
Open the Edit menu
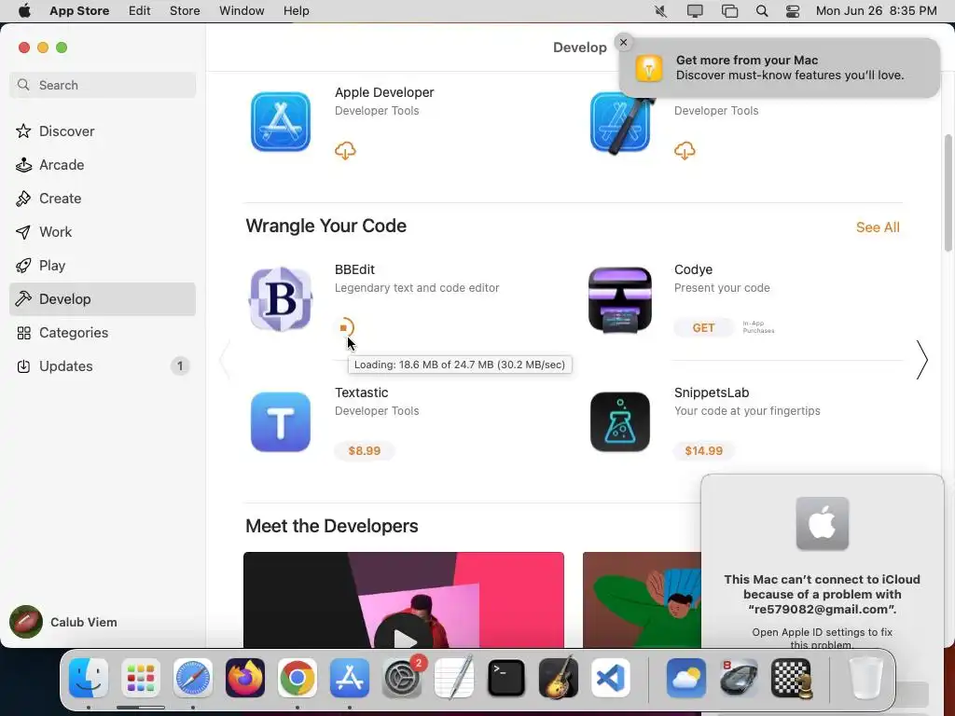click(140, 10)
